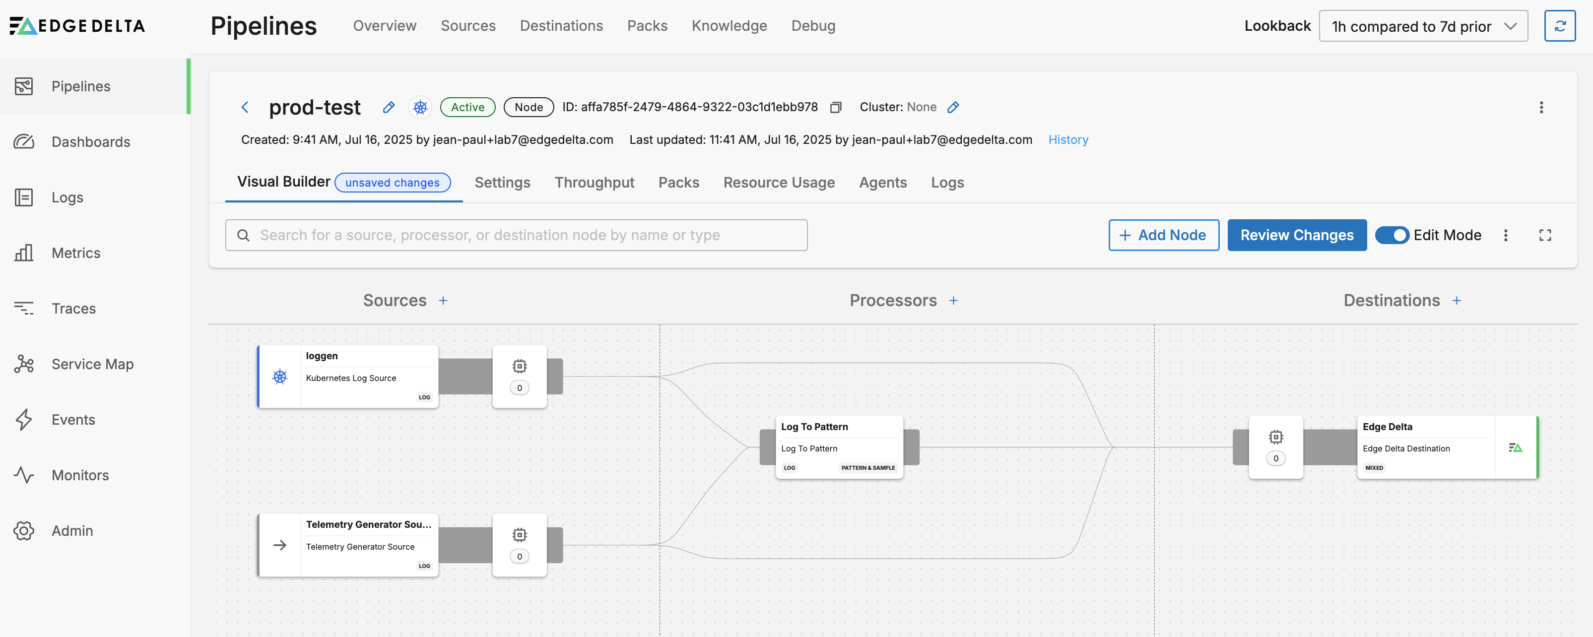Open Metrics in the sidebar
Screen dimensions: 1593x637
tap(95, 253)
